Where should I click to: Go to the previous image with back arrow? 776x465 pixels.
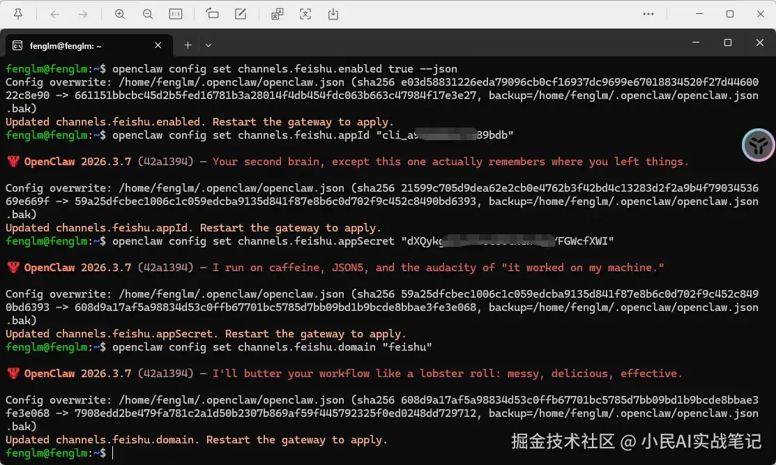[55, 15]
